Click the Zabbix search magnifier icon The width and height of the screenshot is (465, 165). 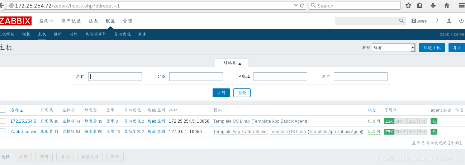[x=402, y=21]
